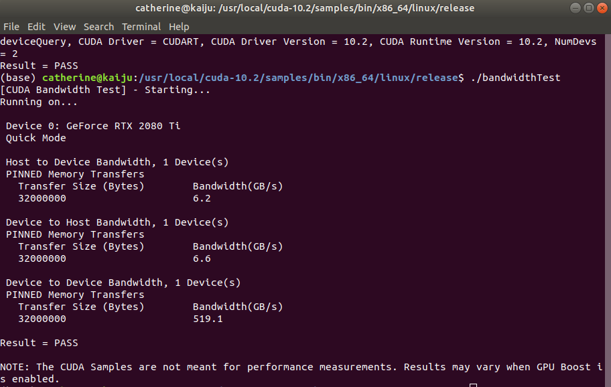Image resolution: width=611 pixels, height=387 pixels.
Task: Open the File menu
Action: click(11, 27)
